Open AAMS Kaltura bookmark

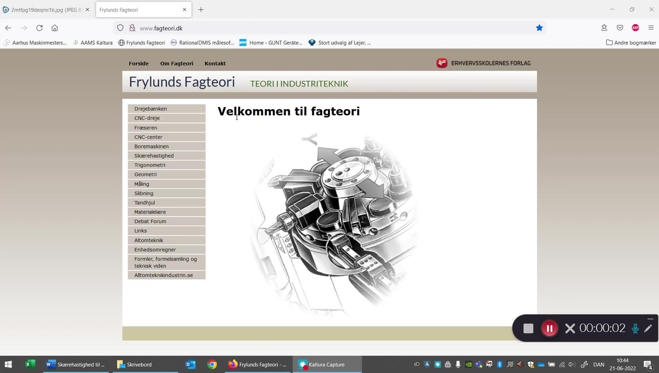93,43
